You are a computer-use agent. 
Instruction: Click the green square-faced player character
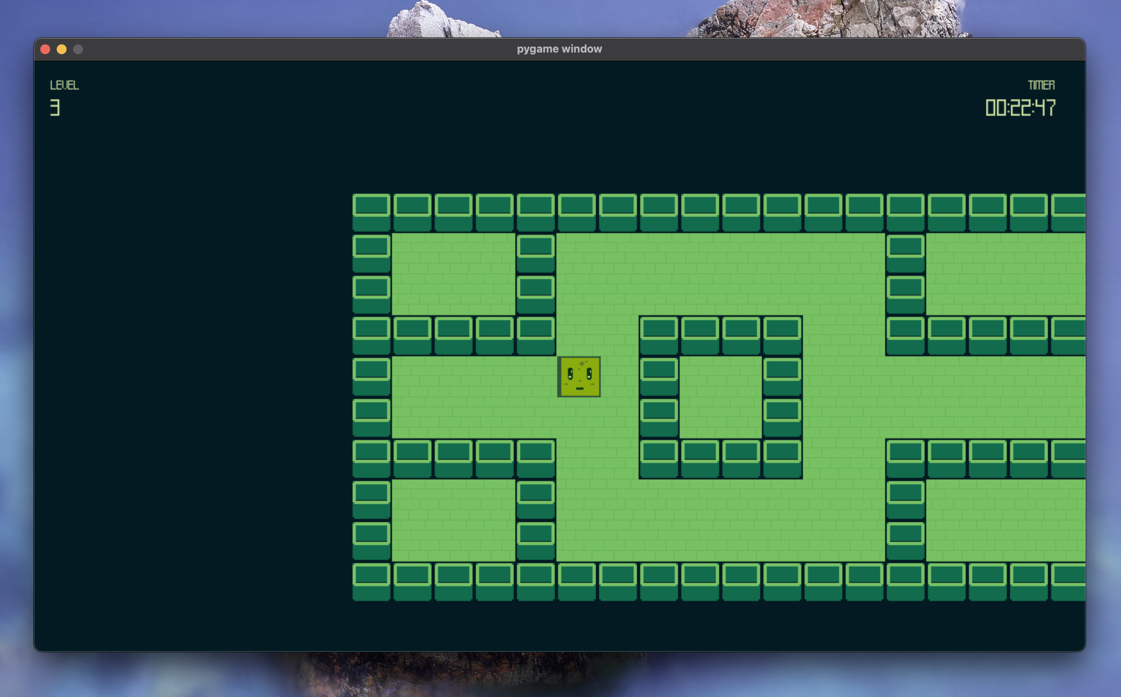coord(579,376)
